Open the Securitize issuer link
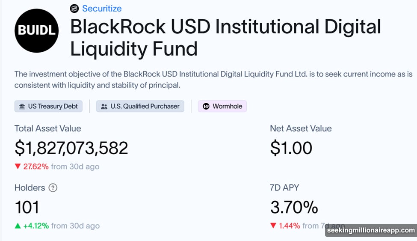 coord(102,9)
